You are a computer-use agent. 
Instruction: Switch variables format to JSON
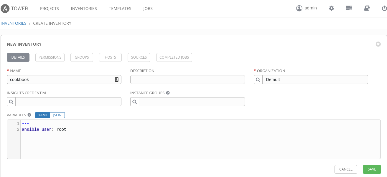tap(57, 115)
